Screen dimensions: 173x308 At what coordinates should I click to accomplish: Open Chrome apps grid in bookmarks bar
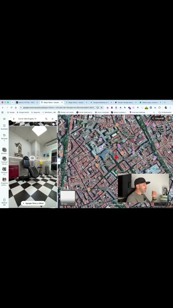(2, 112)
